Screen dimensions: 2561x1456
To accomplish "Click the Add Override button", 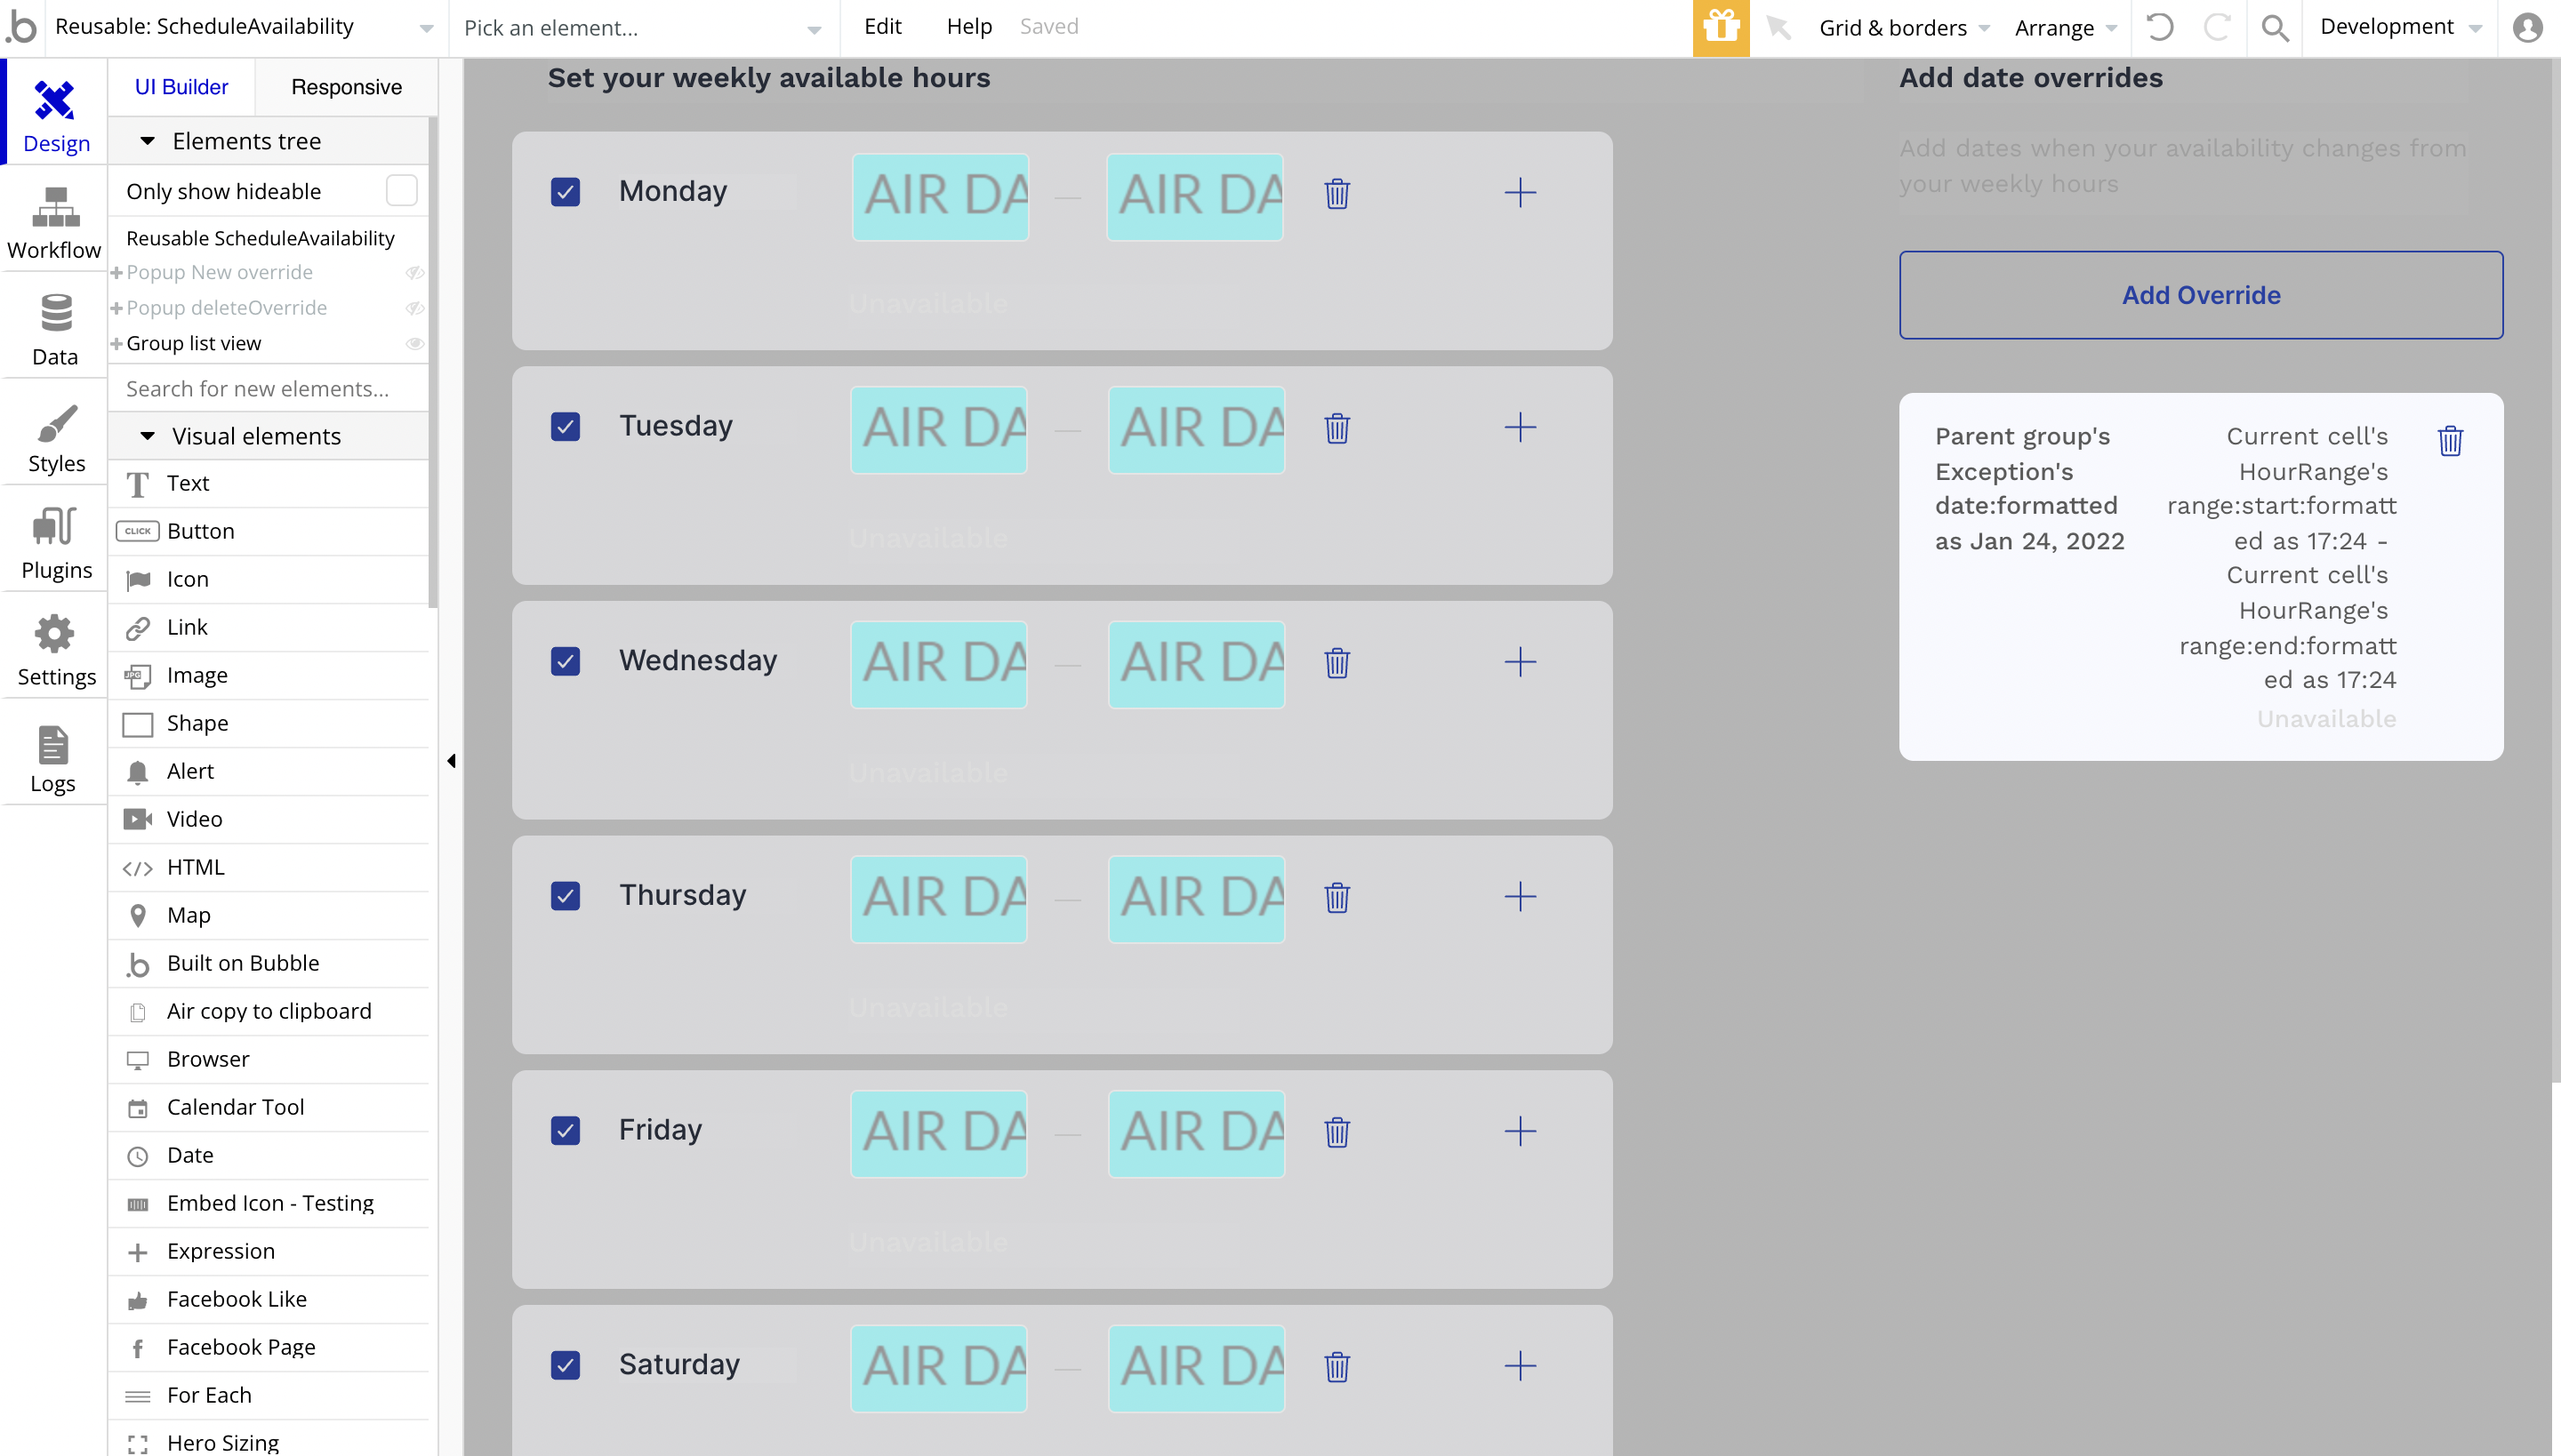I will pos(2200,295).
